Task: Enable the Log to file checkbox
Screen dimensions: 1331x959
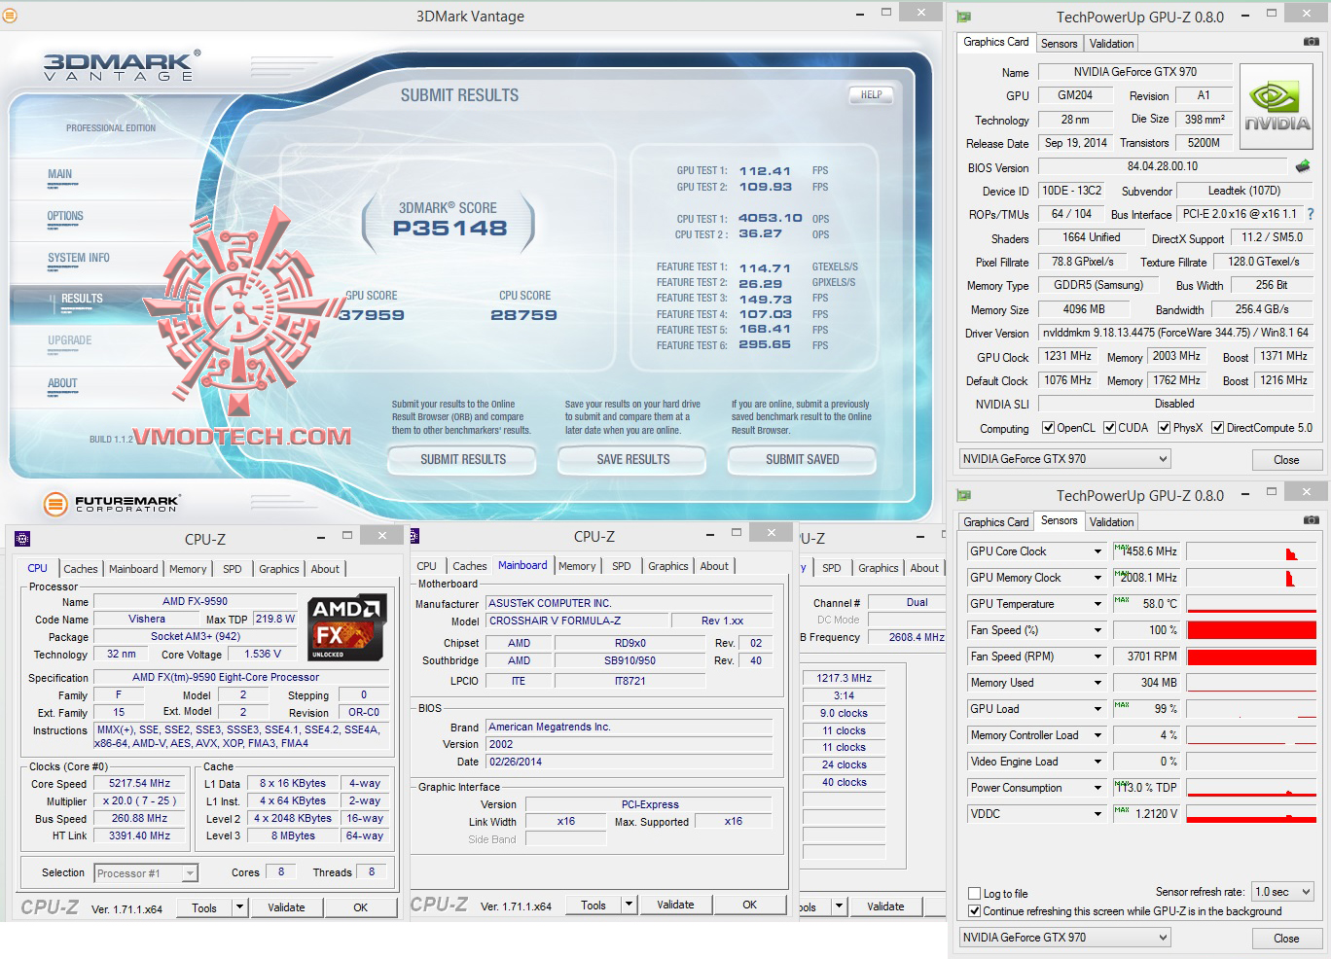Action: 975,894
